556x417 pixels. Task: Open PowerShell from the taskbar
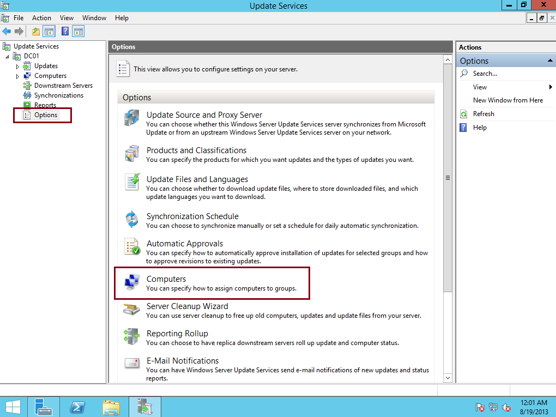coord(77,407)
